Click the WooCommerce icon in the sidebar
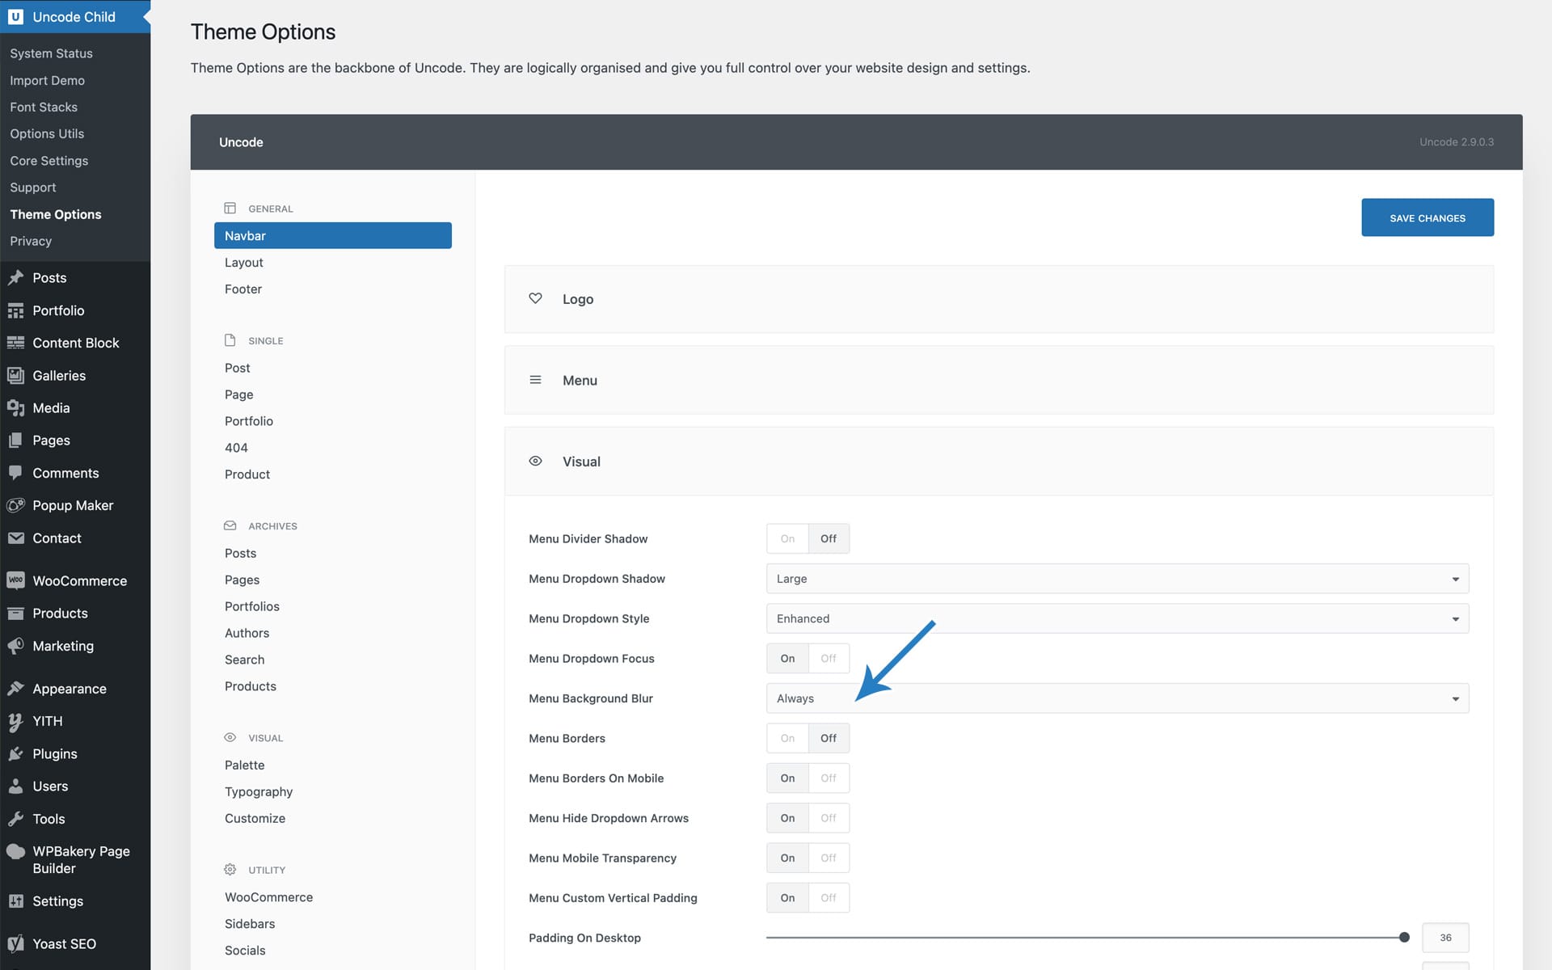The image size is (1552, 970). (15, 580)
